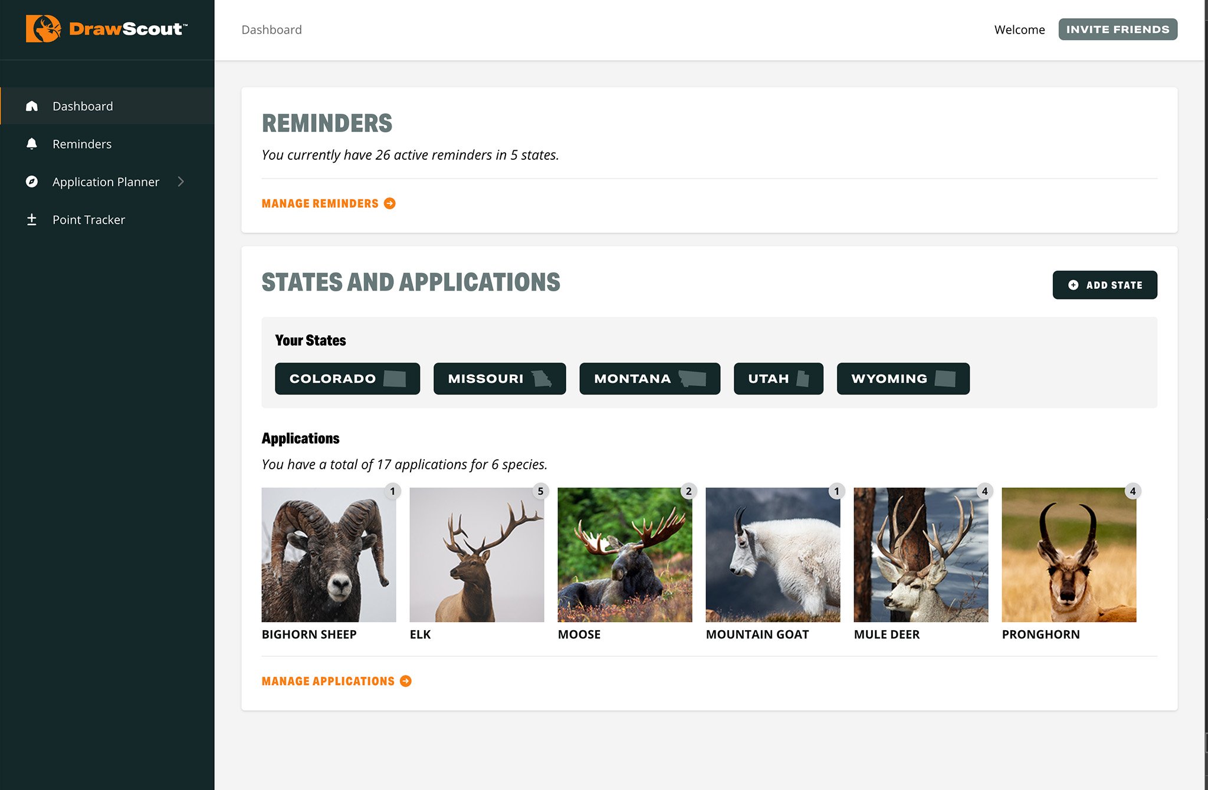The height and width of the screenshot is (790, 1208).
Task: Open the Reminders sidebar menu item
Action: pyautogui.click(x=82, y=144)
